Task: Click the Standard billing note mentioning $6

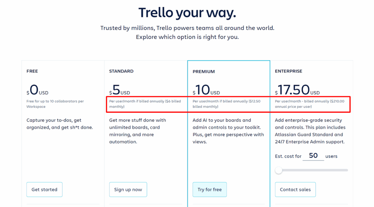Action: click(145, 104)
